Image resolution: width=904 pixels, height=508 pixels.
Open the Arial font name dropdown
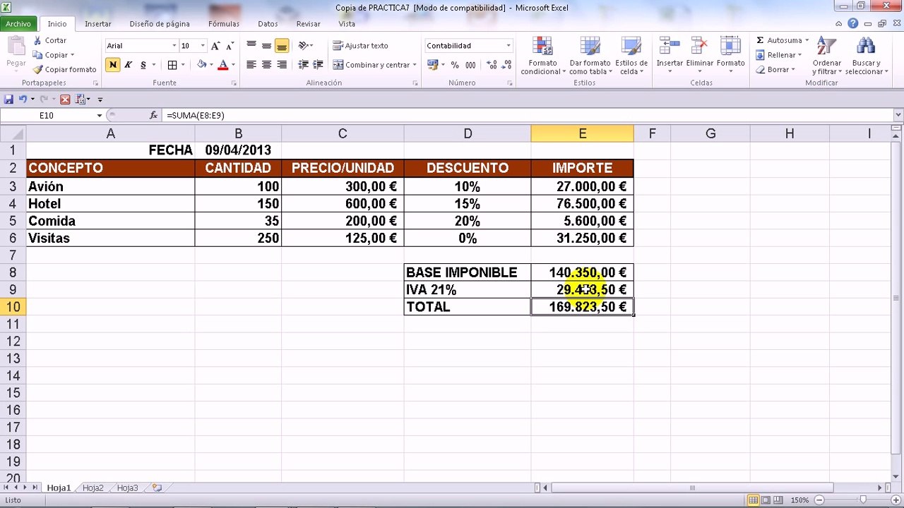tap(174, 46)
